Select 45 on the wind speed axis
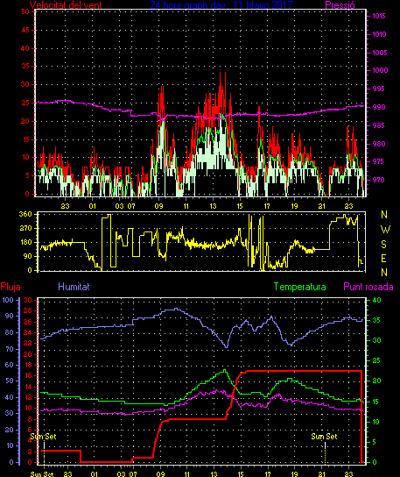 25,30
